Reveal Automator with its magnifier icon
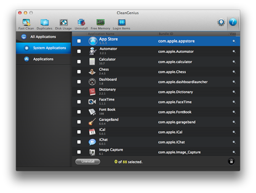Image resolution: width=256 pixels, height=193 pixels. [234, 52]
